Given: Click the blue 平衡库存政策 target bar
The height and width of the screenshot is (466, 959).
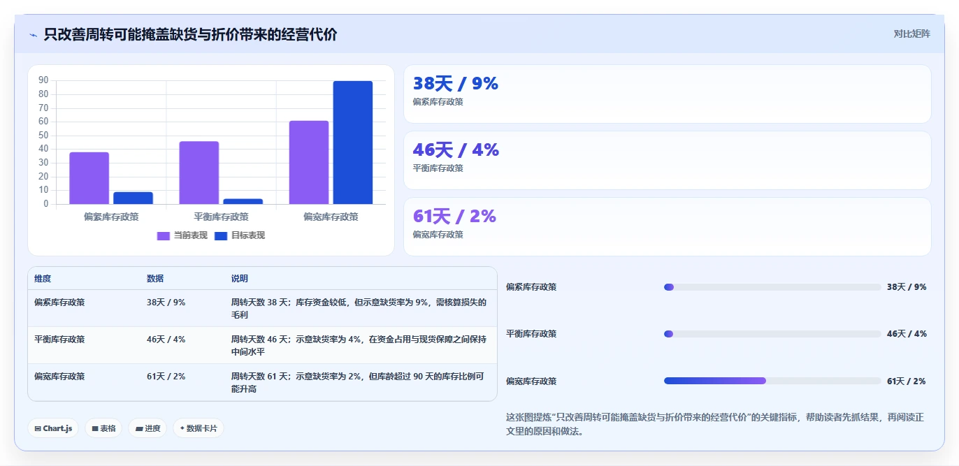Looking at the screenshot, I should [243, 202].
